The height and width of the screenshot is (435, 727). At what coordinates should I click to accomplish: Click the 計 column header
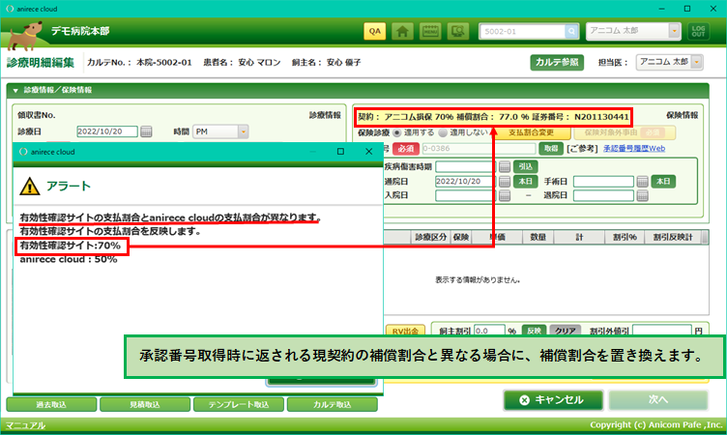[x=579, y=237]
